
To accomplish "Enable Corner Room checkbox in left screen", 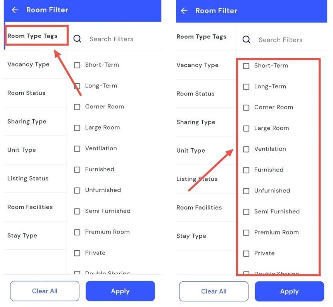I will [77, 107].
